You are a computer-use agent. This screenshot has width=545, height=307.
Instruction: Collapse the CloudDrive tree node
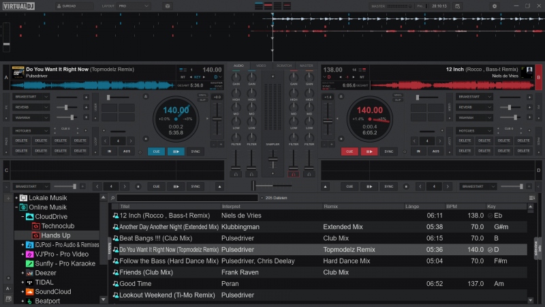point(22,216)
